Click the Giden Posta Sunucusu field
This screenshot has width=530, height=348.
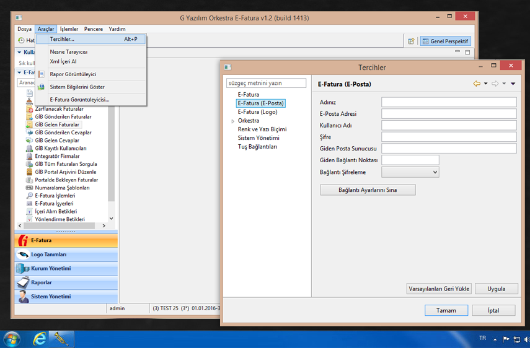point(449,148)
